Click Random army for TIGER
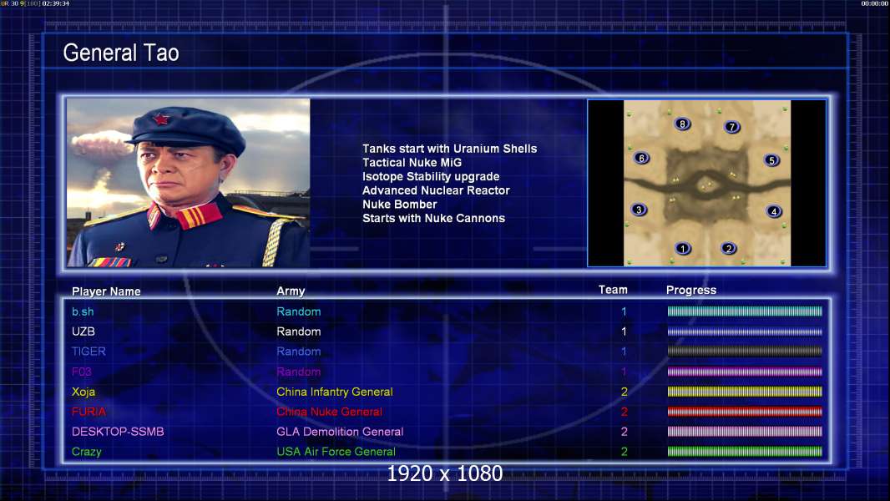The image size is (890, 501). (299, 352)
